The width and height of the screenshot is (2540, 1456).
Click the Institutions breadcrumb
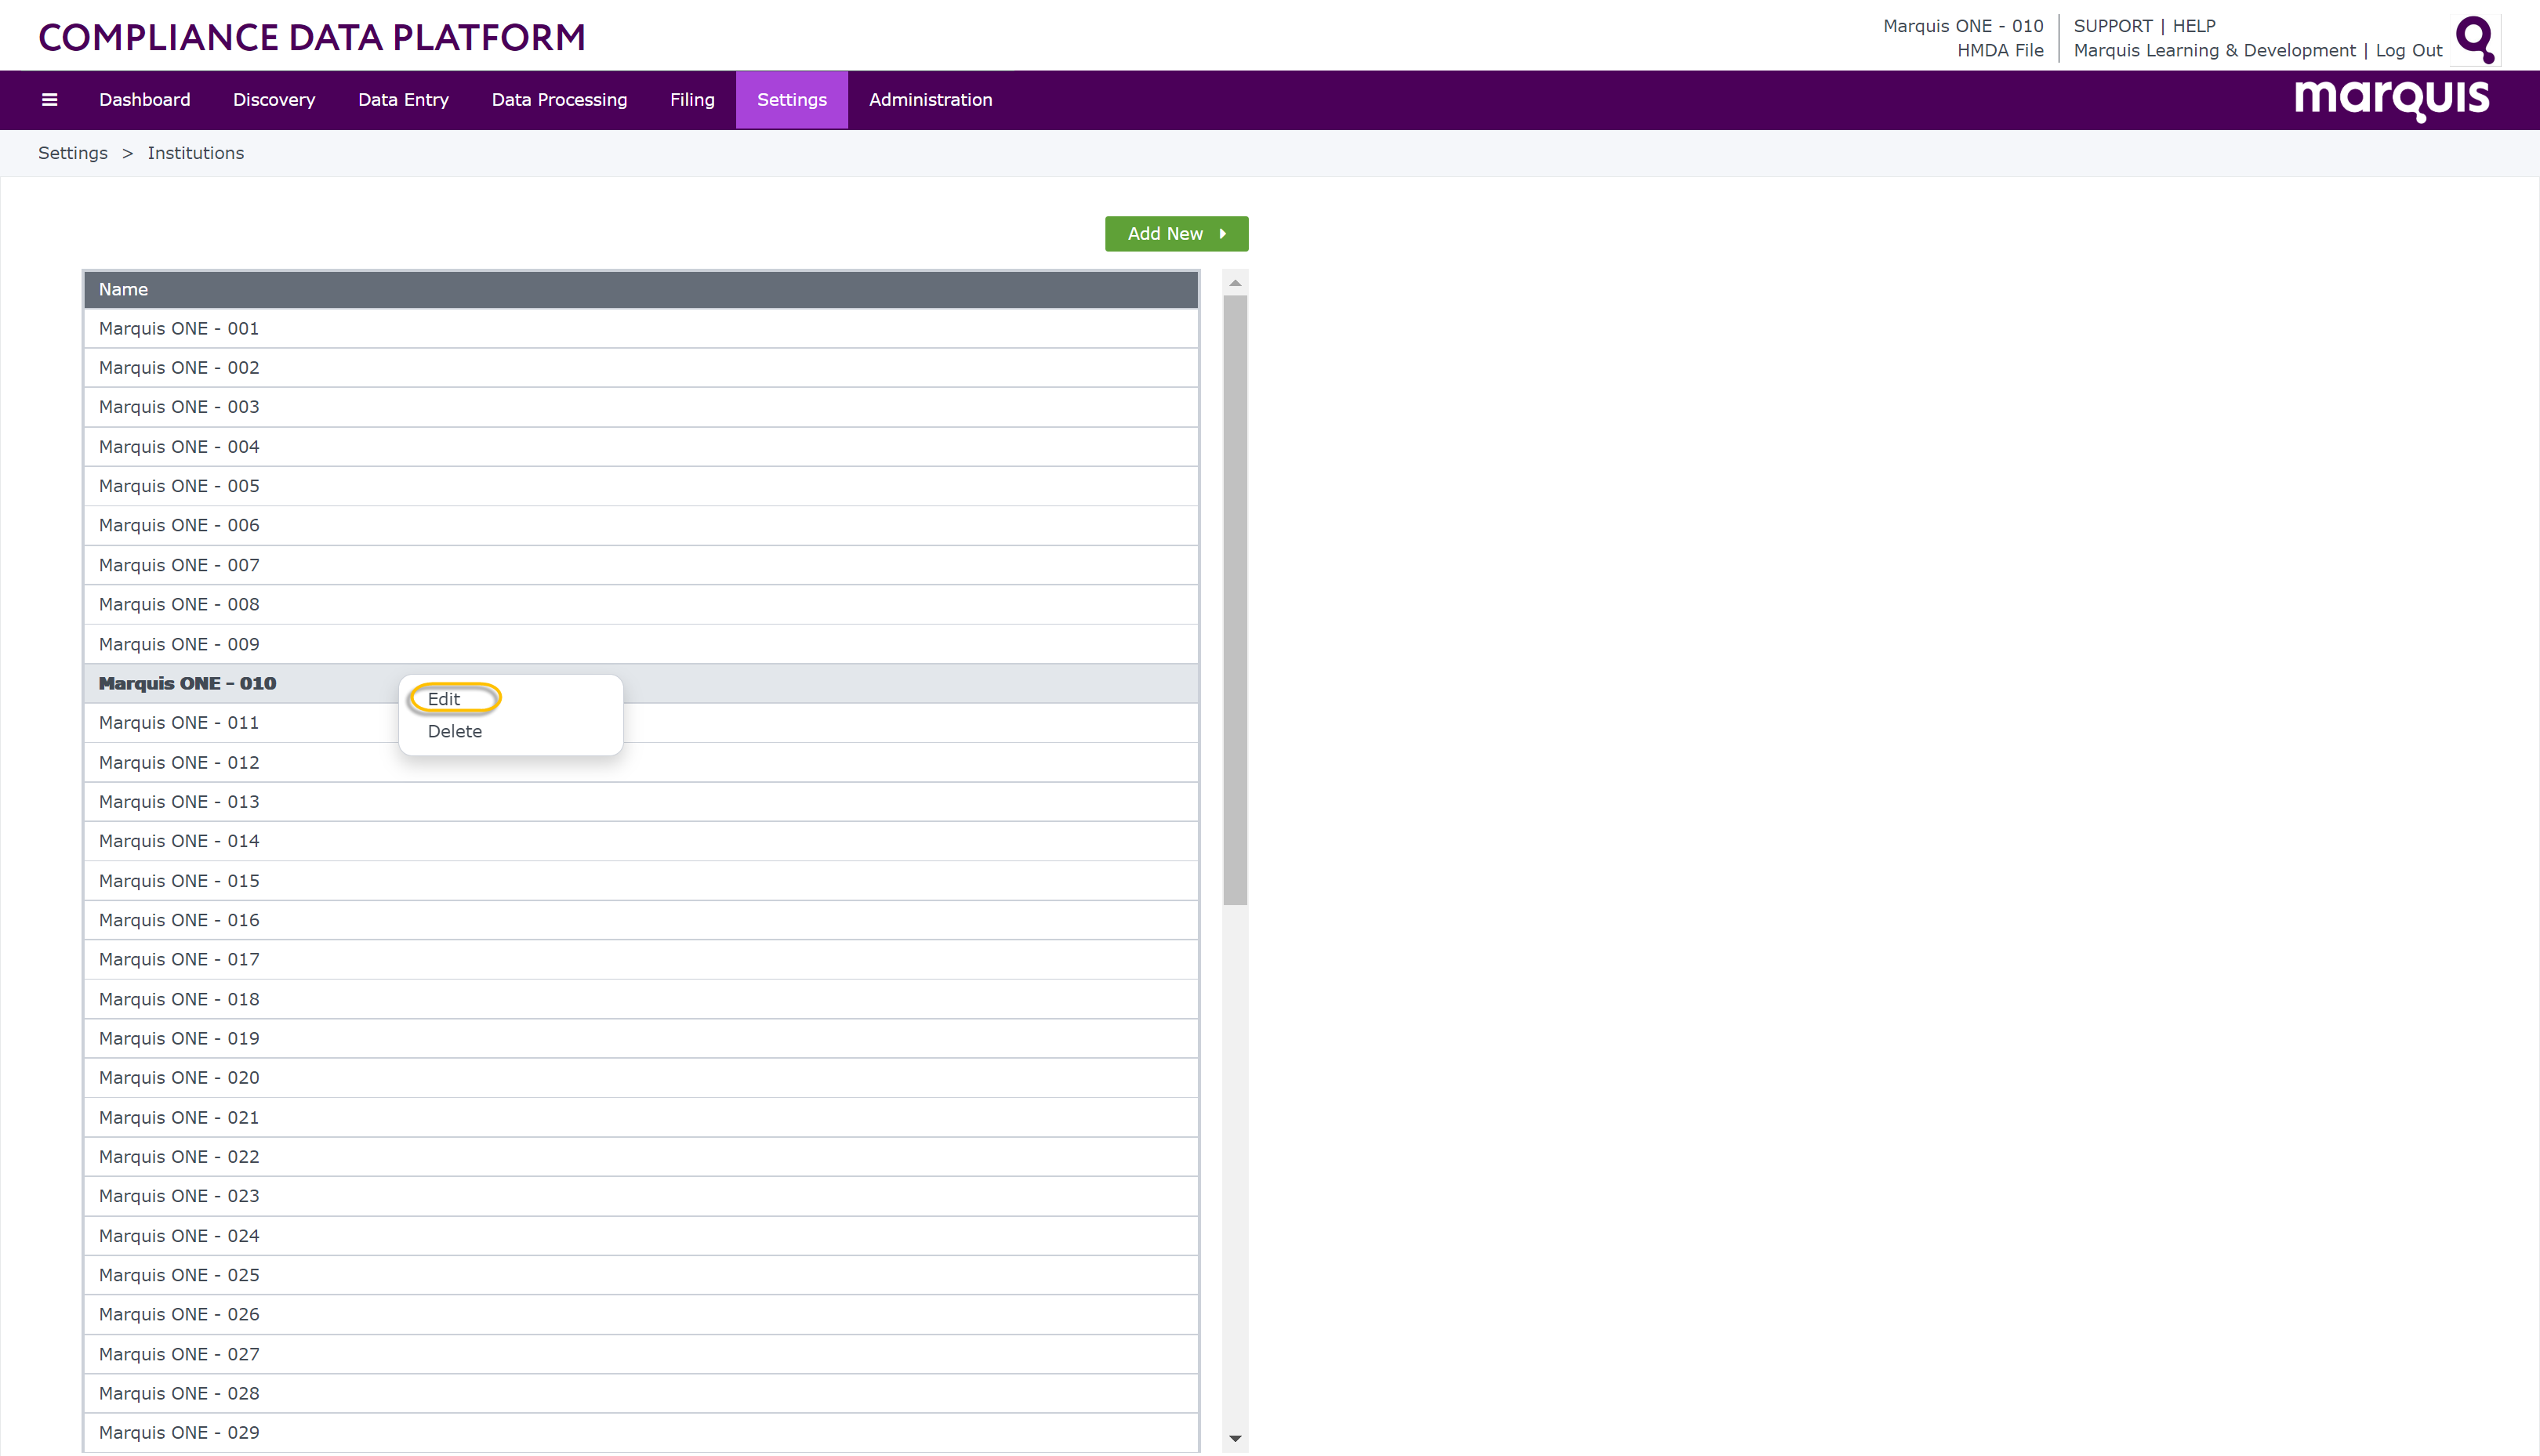click(x=196, y=153)
